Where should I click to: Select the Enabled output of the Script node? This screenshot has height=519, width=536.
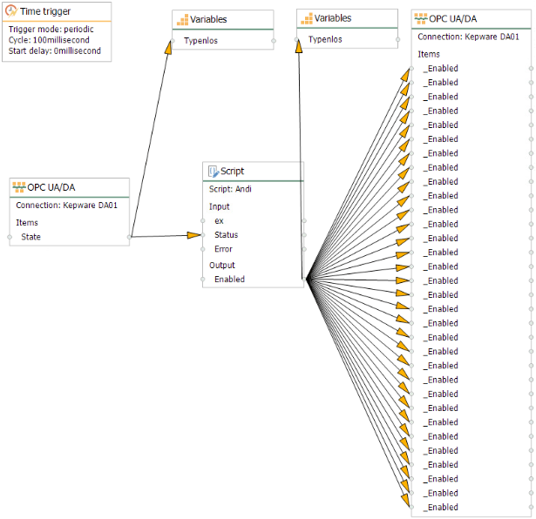(x=229, y=280)
